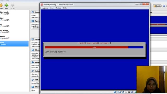The image size is (167, 94).
Task: Close the belinda VM window
Action: [x=146, y=4]
